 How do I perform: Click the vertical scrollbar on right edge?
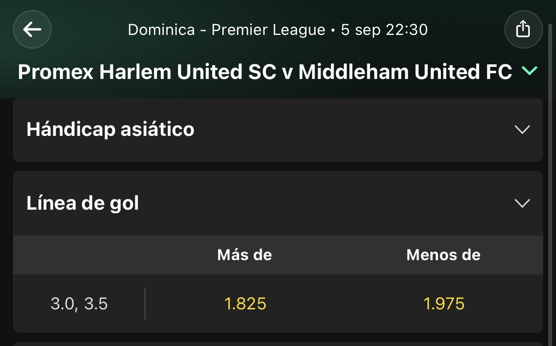click(x=550, y=181)
